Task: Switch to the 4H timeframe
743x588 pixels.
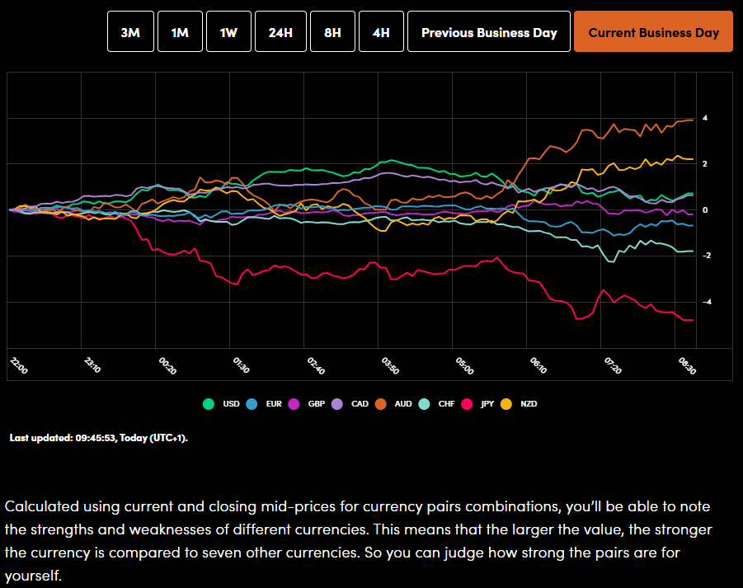Action: [381, 32]
